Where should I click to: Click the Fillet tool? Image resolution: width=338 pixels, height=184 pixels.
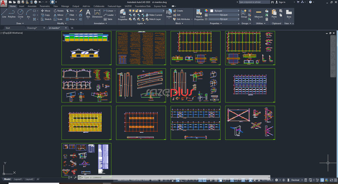pos(70,15)
